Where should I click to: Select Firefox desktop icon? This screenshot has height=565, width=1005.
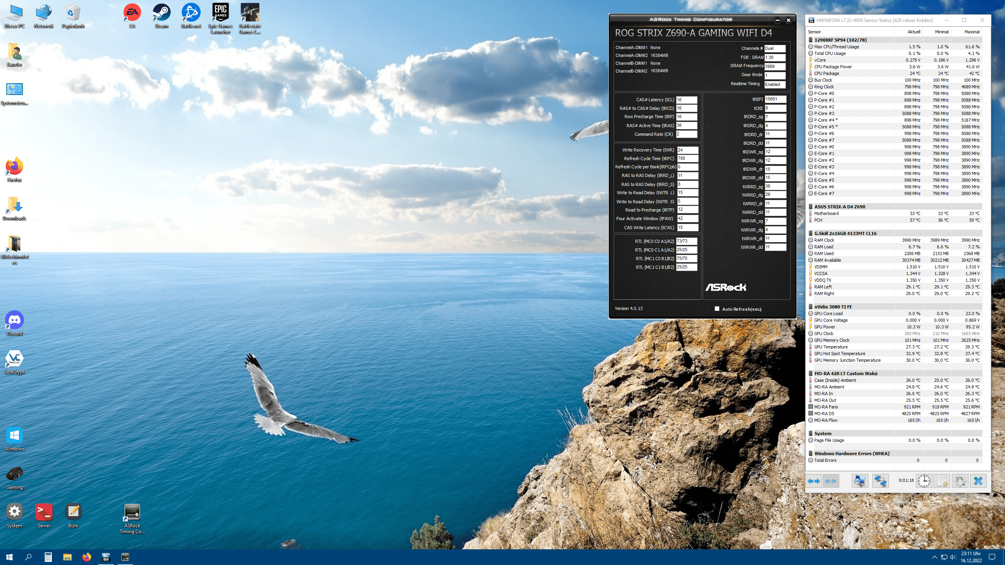click(15, 170)
